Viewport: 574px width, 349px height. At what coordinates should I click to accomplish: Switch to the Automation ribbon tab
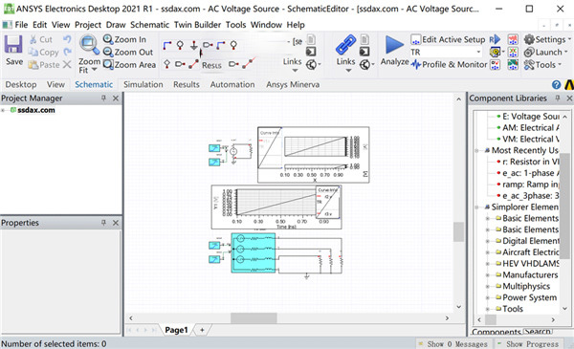click(232, 84)
